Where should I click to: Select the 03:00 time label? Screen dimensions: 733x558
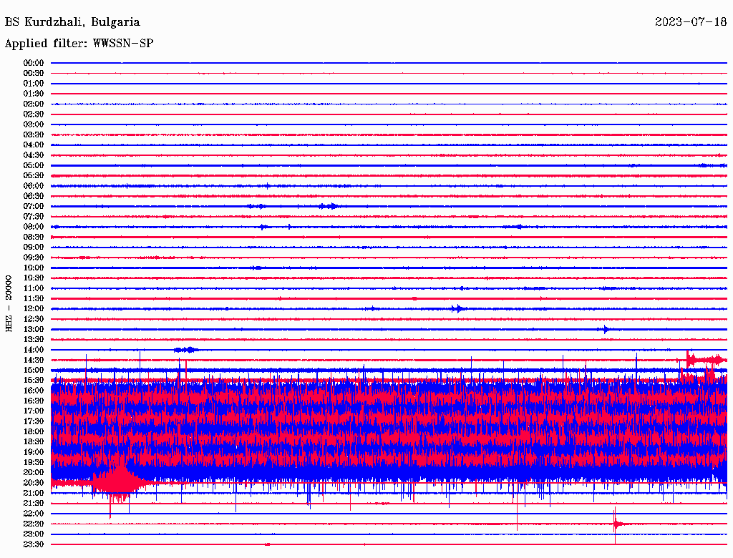(34, 124)
